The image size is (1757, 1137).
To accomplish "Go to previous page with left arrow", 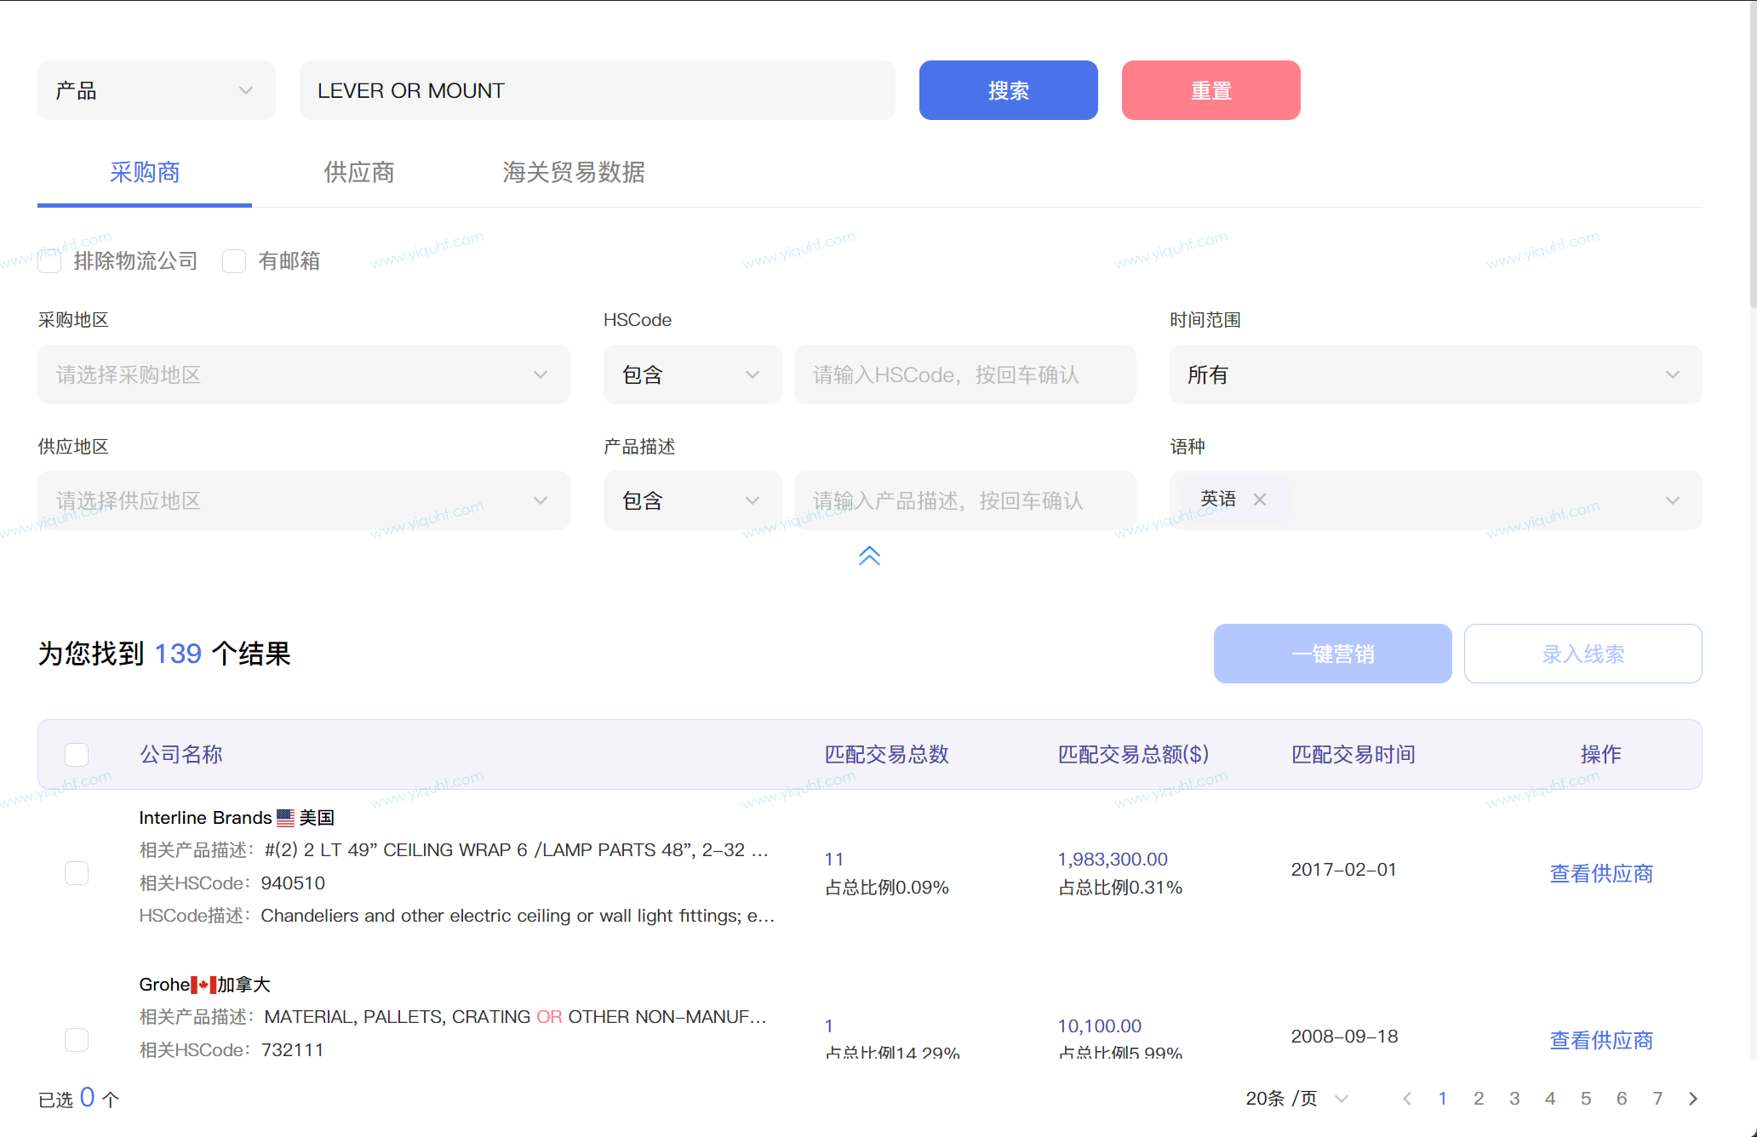I will coord(1407,1099).
